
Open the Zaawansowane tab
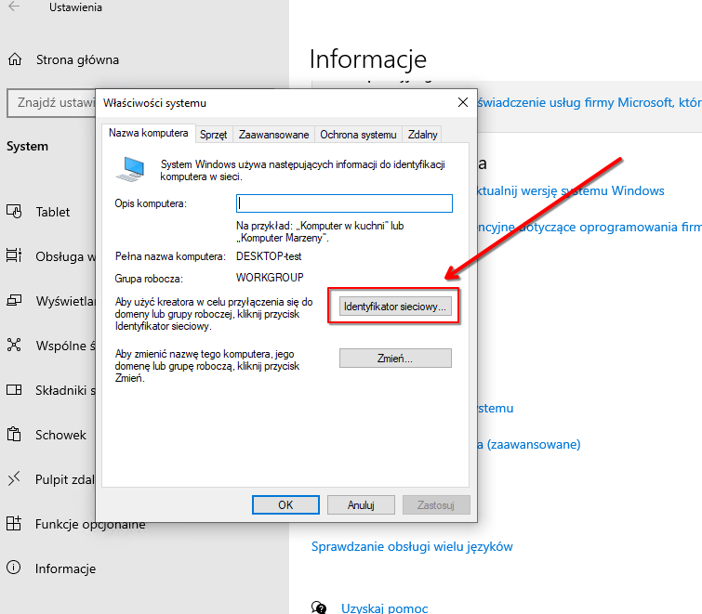point(273,135)
